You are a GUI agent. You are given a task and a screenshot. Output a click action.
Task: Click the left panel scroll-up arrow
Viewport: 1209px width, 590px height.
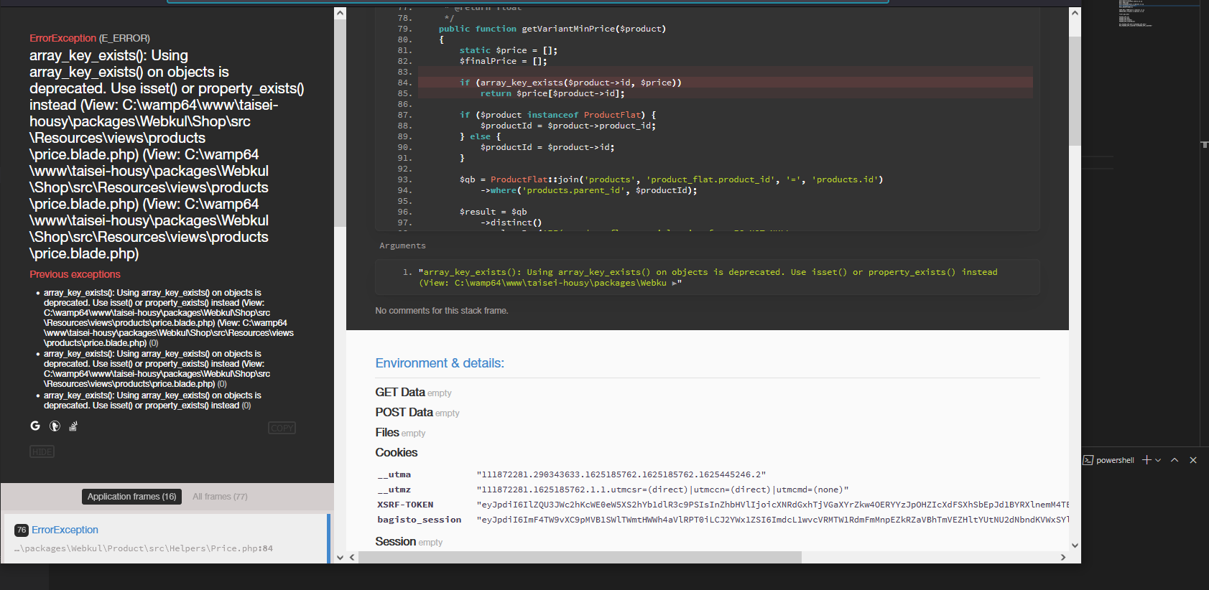coord(341,13)
